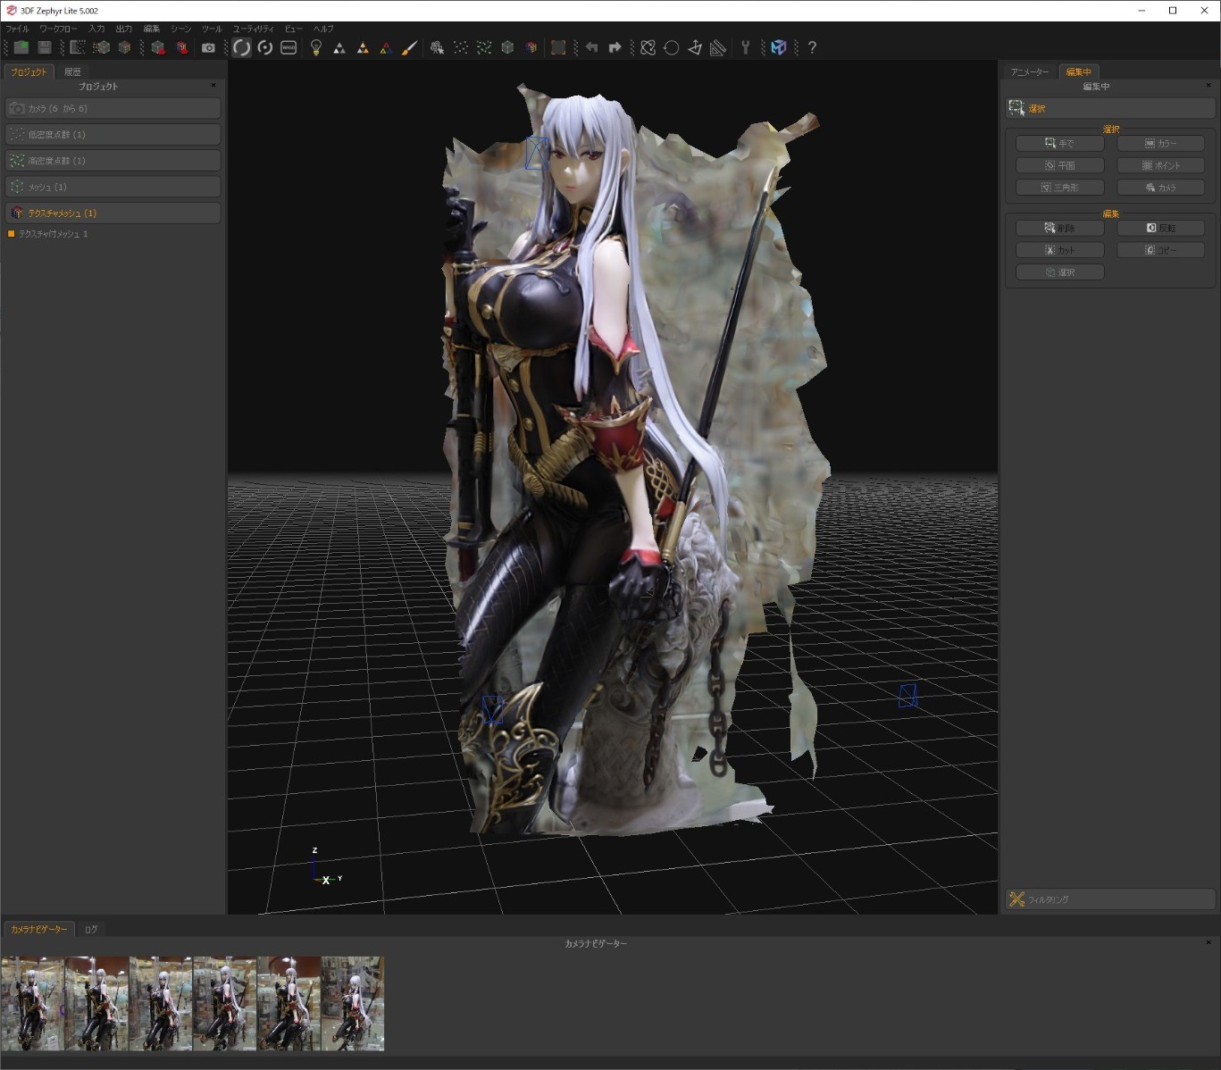Select last camera thumbnail in navigator
Viewport: 1221px width, 1070px height.
[x=353, y=1003]
